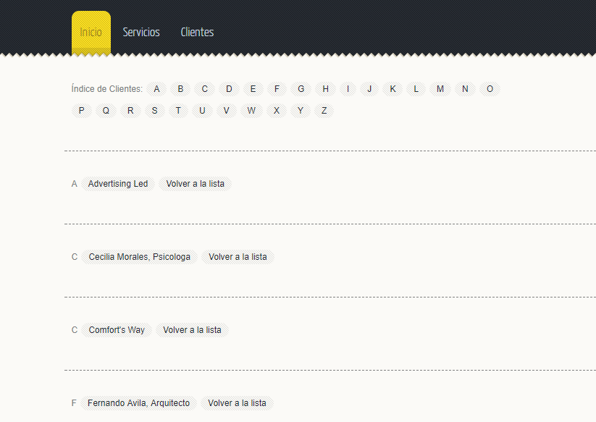Click letter E in the index

[253, 89]
